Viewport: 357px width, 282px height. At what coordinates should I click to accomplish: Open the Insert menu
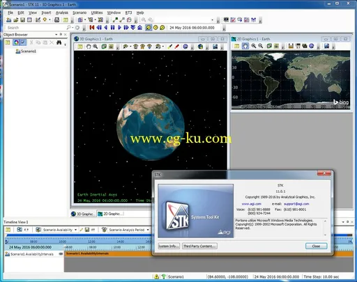46,13
